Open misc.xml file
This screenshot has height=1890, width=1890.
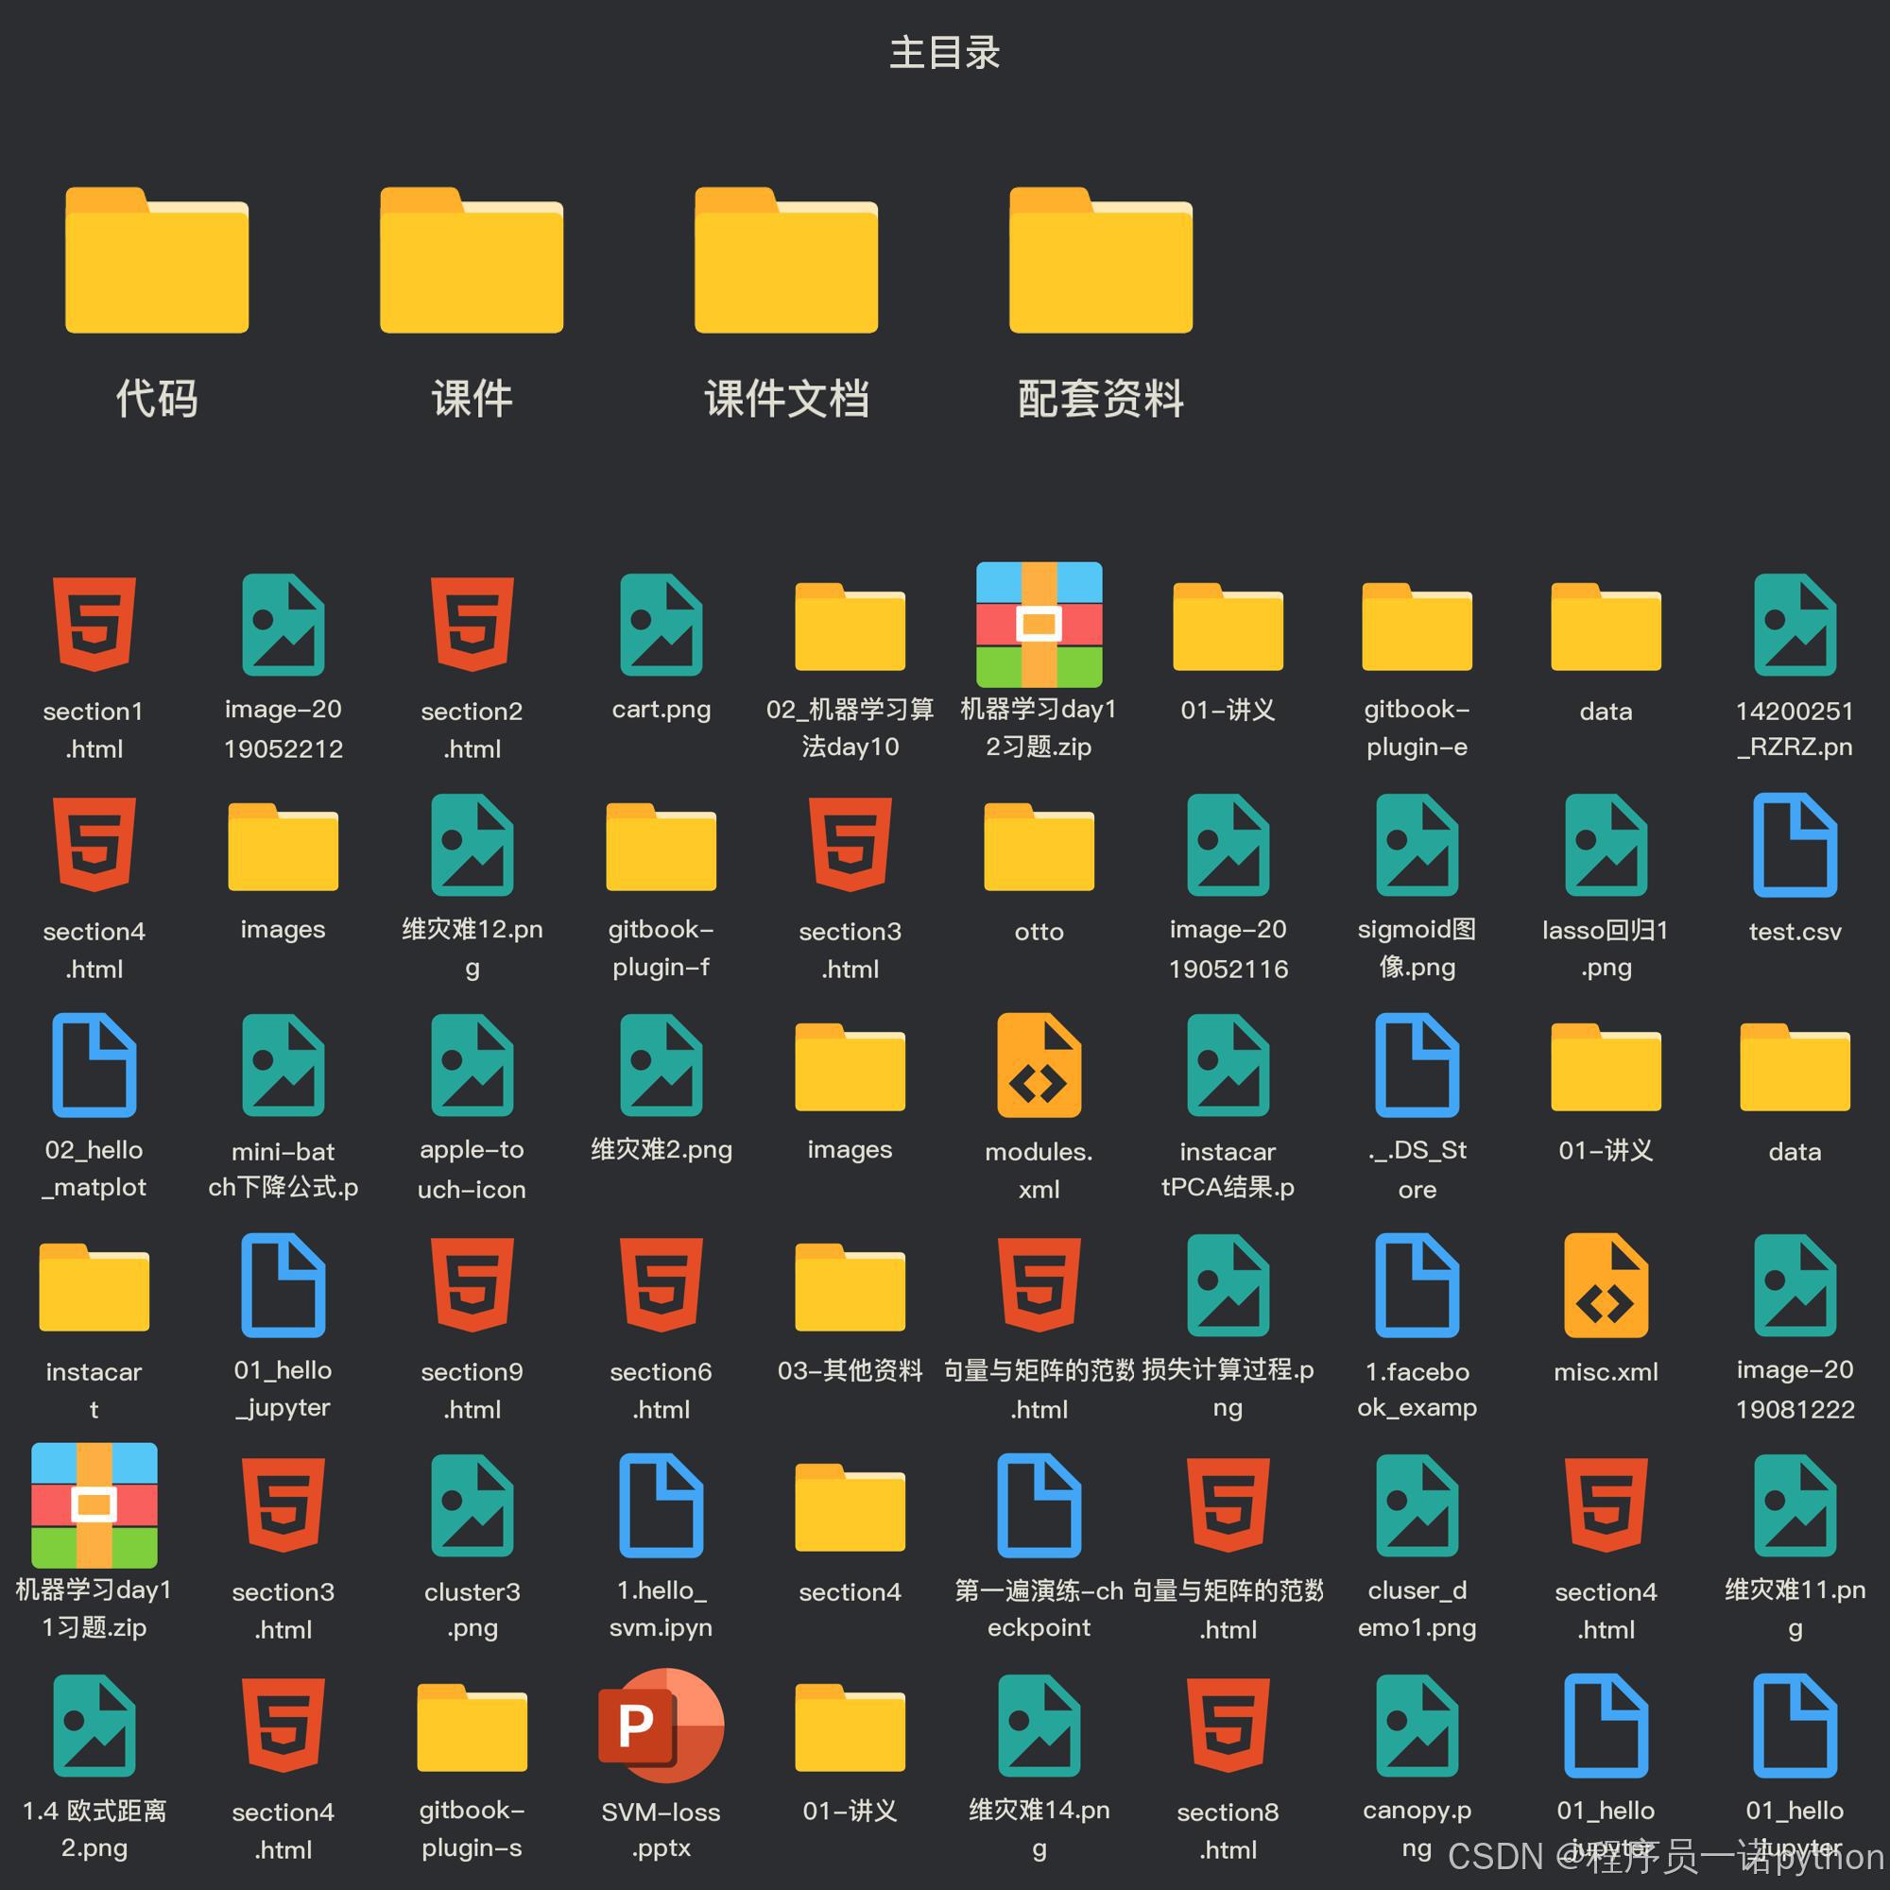point(1606,1285)
